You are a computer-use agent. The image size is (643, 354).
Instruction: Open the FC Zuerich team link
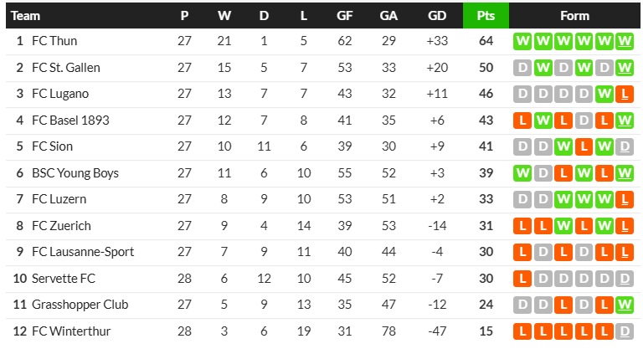coord(61,226)
